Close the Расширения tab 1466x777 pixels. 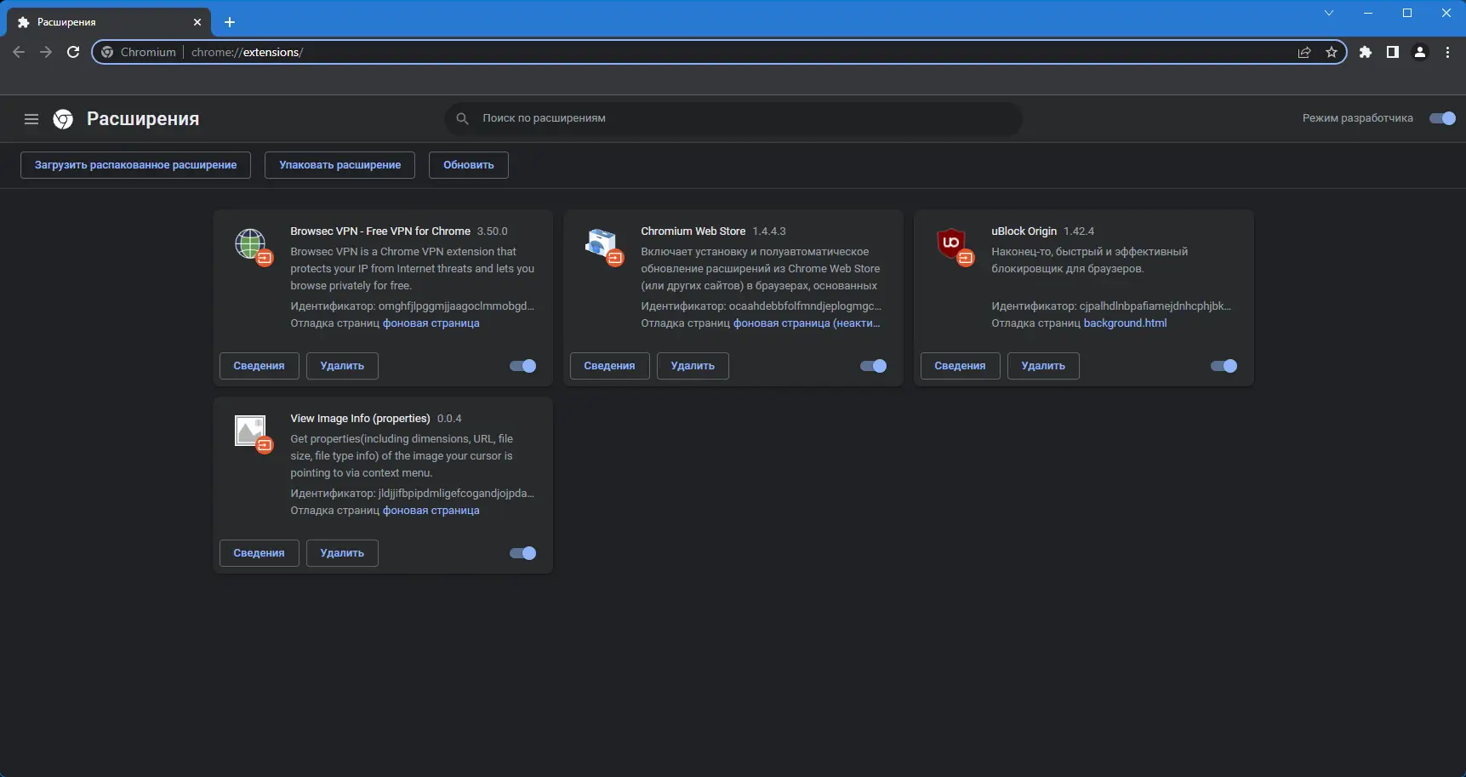click(197, 22)
